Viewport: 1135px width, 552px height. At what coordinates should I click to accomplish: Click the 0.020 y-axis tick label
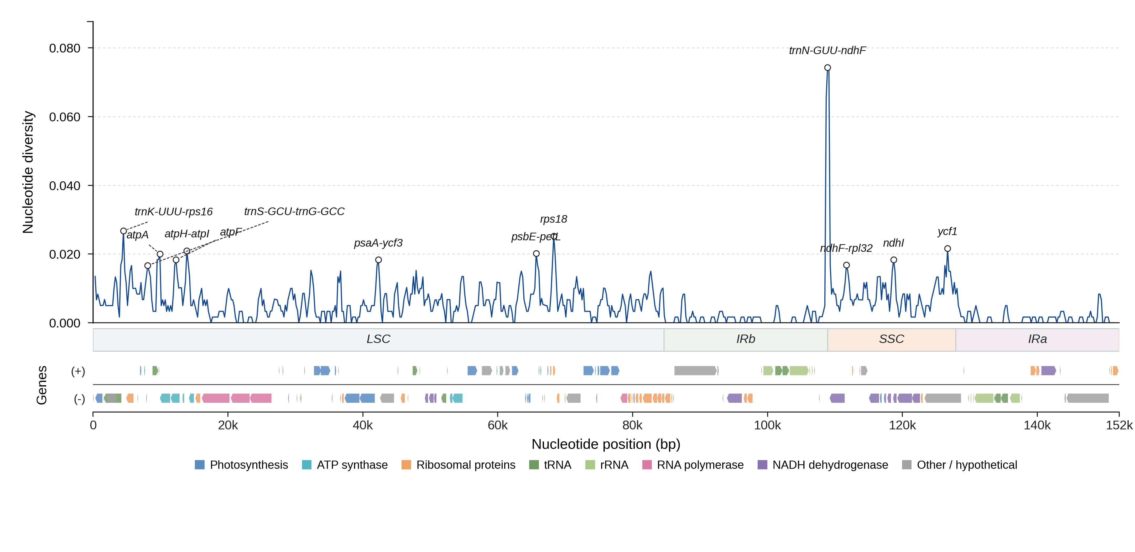[65, 254]
